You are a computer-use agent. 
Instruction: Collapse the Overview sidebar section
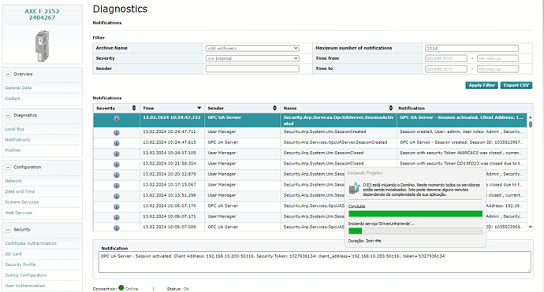pos(8,74)
